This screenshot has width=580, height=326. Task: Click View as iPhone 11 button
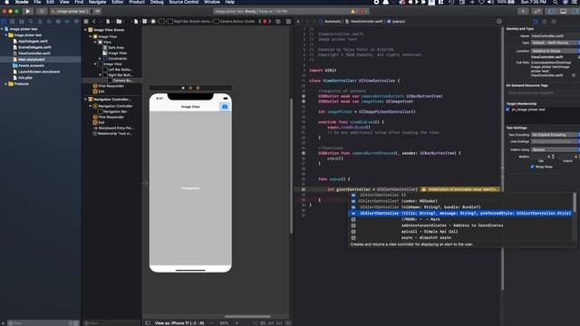pos(179,323)
